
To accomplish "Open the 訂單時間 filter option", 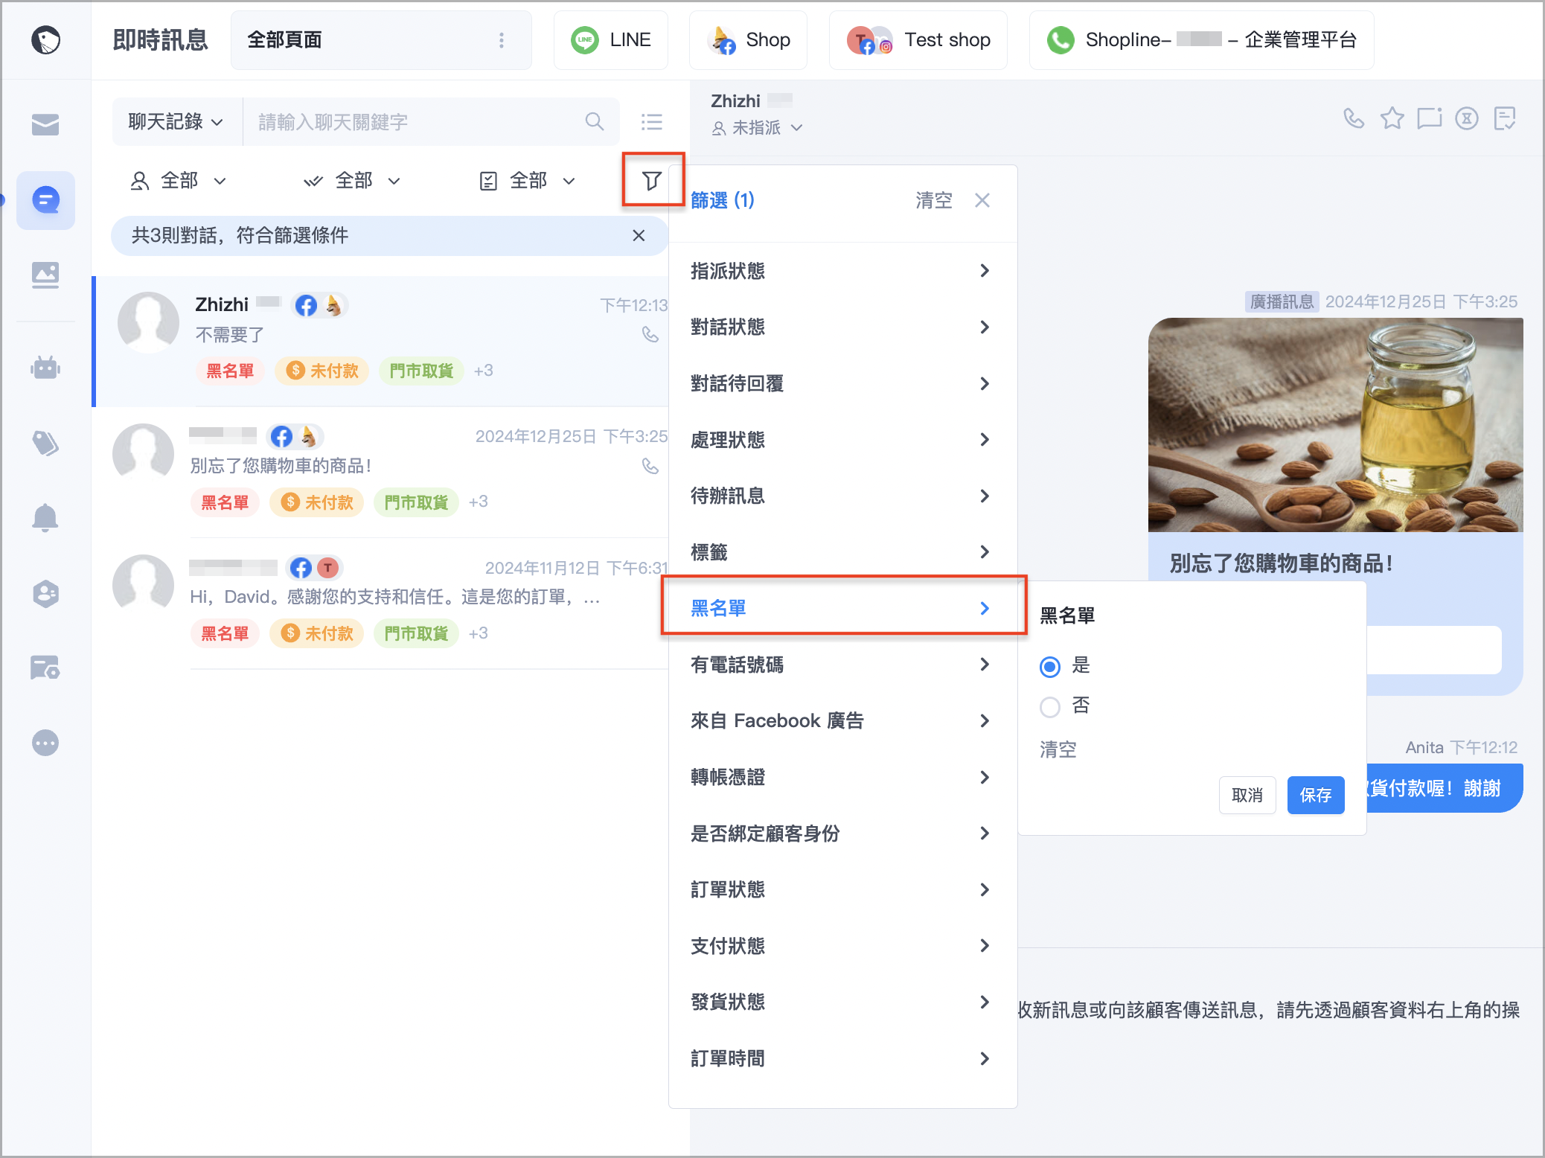I will pos(842,1058).
